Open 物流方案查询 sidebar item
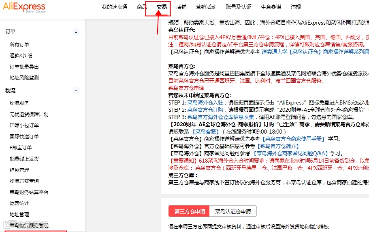Viewport: 369px width, 232px height. (x=24, y=181)
